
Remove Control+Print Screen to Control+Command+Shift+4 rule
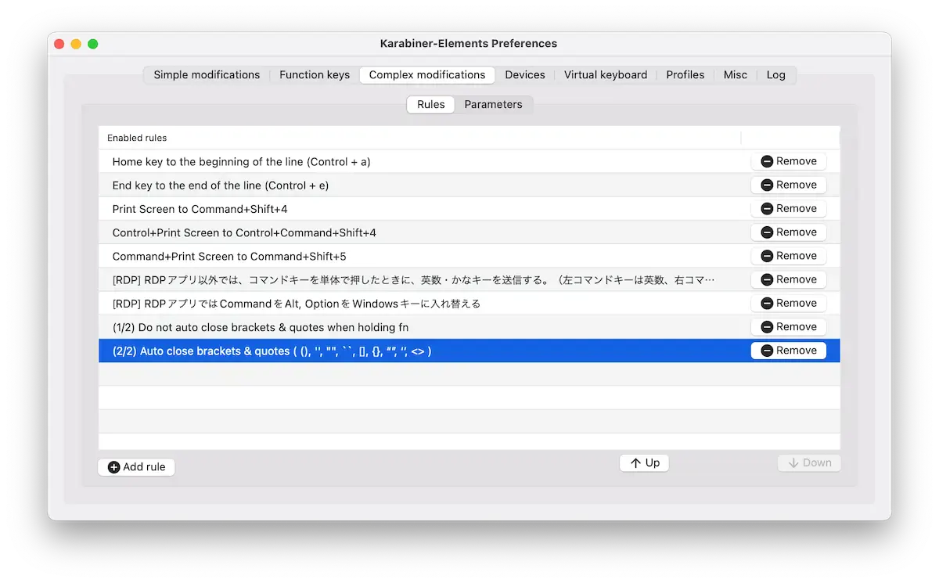click(x=789, y=232)
